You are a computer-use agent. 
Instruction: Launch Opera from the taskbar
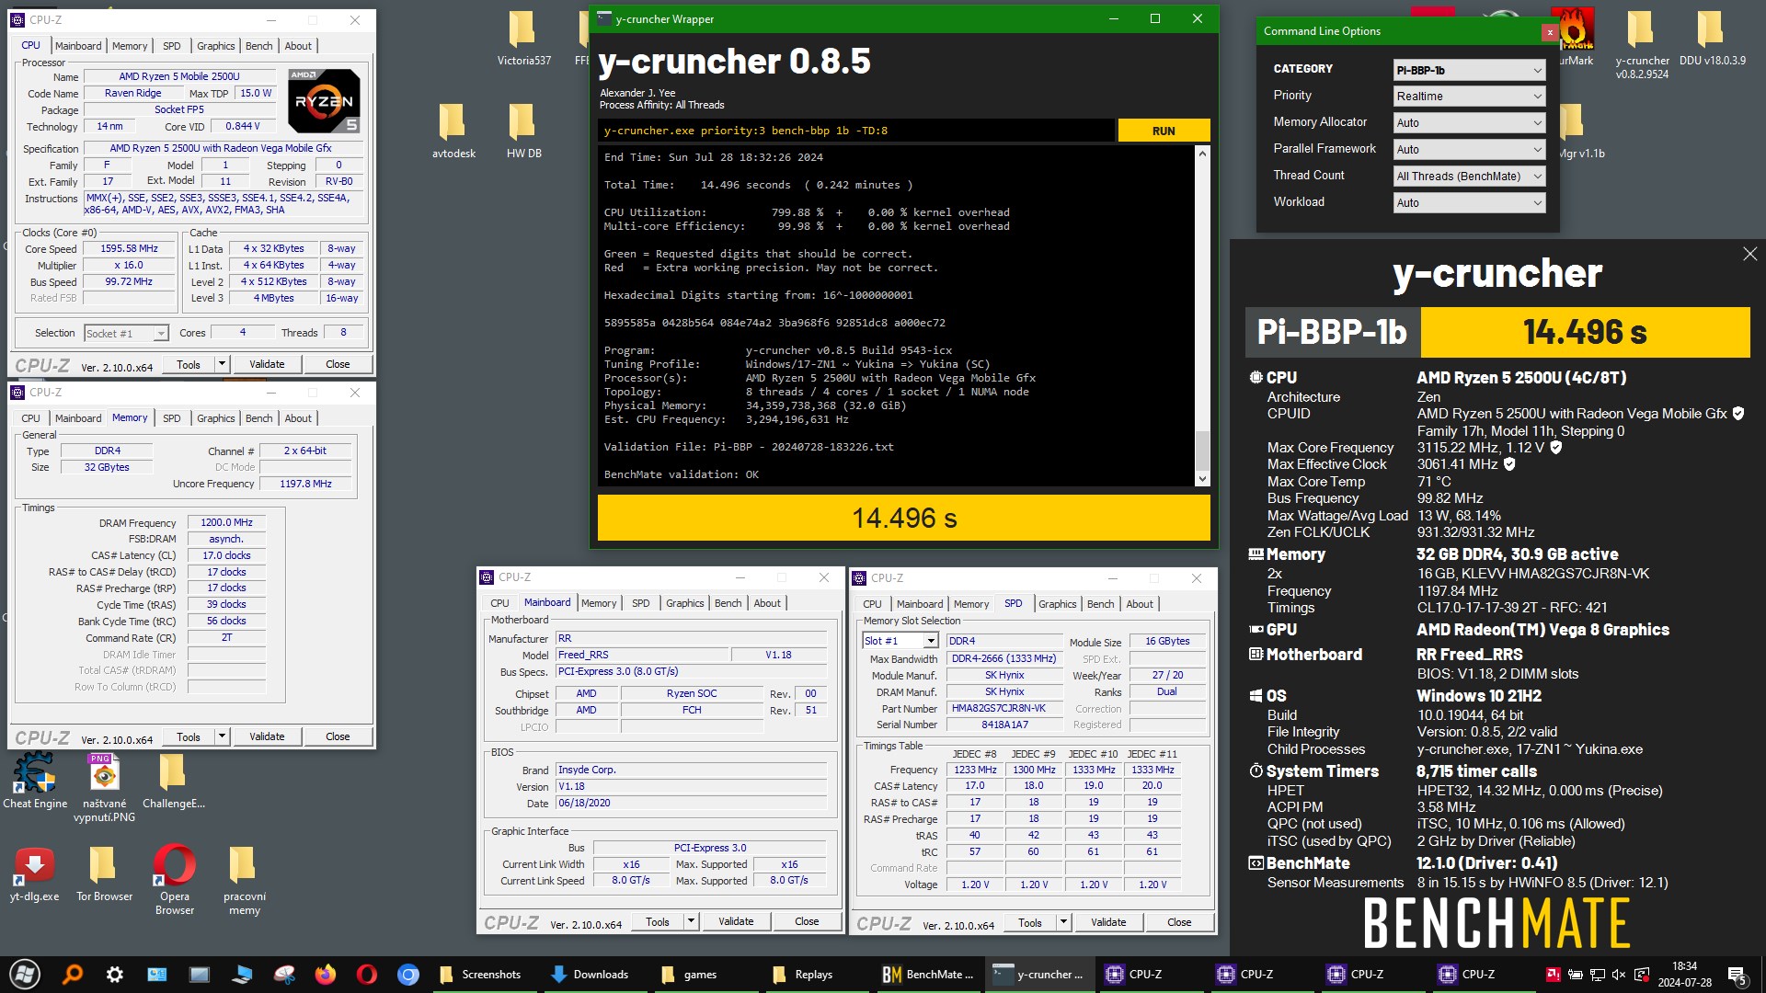[x=366, y=974]
